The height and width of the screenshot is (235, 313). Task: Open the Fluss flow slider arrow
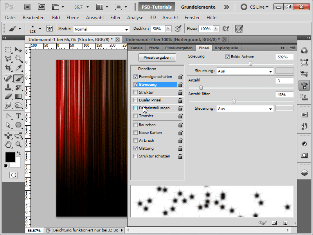tap(216, 29)
